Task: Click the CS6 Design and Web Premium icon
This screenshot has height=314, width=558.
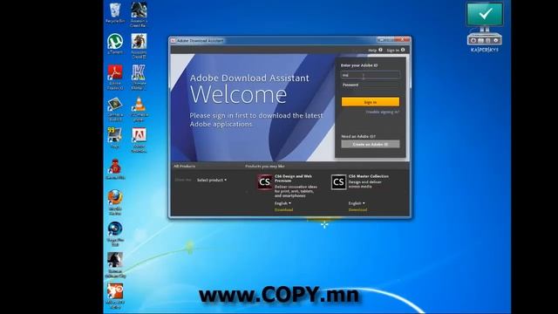Action: pos(265,182)
